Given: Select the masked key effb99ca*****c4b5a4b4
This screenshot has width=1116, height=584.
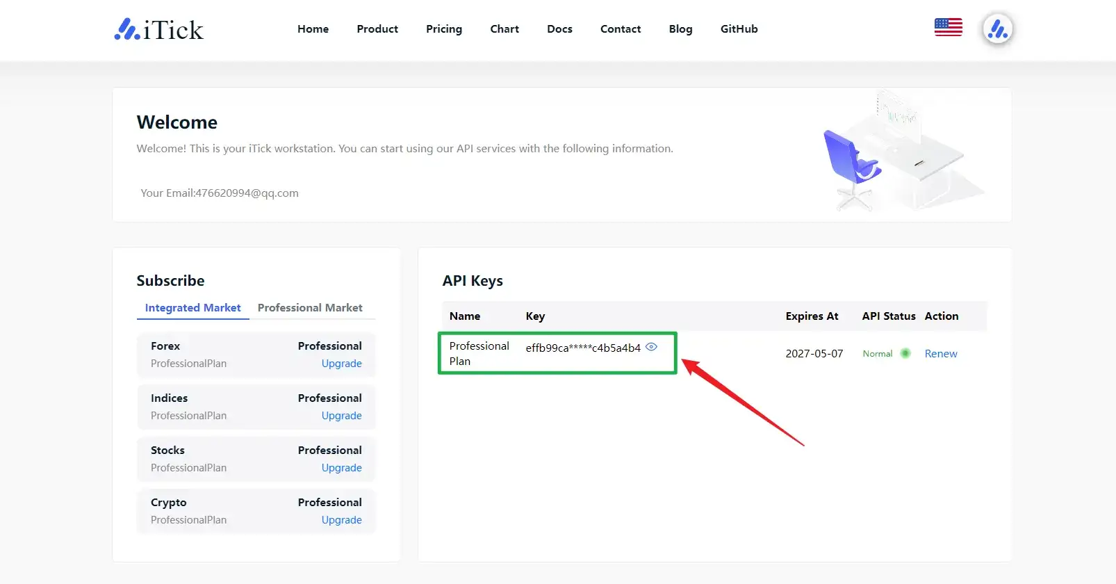Looking at the screenshot, I should point(583,348).
